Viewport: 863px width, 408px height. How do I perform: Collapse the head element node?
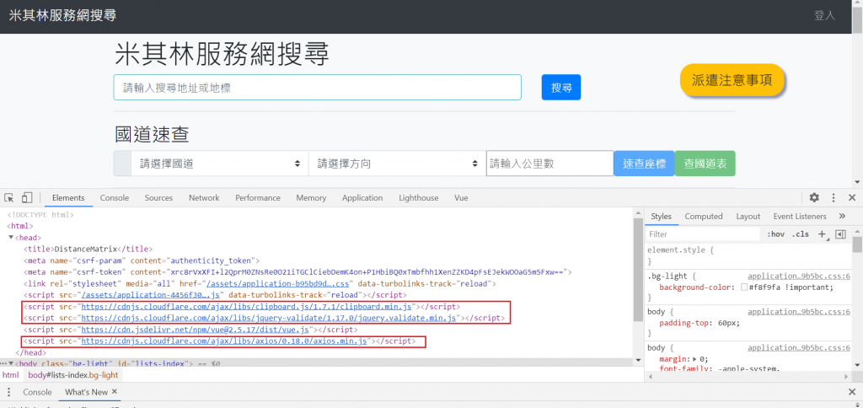point(11,238)
